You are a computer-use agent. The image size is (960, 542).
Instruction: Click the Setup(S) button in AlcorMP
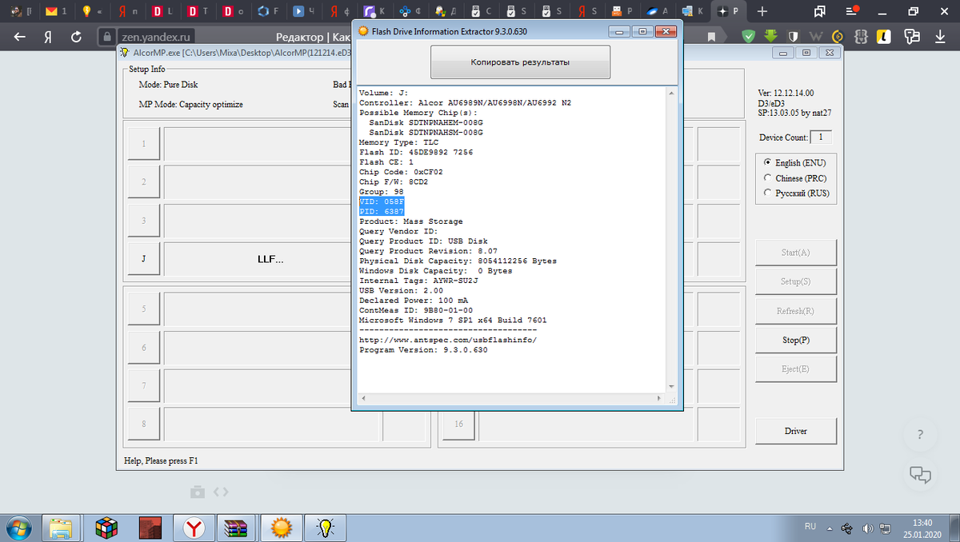click(796, 281)
